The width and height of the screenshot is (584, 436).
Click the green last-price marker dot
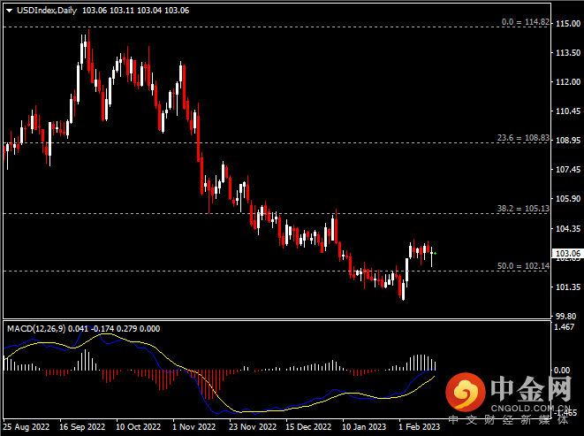434,253
